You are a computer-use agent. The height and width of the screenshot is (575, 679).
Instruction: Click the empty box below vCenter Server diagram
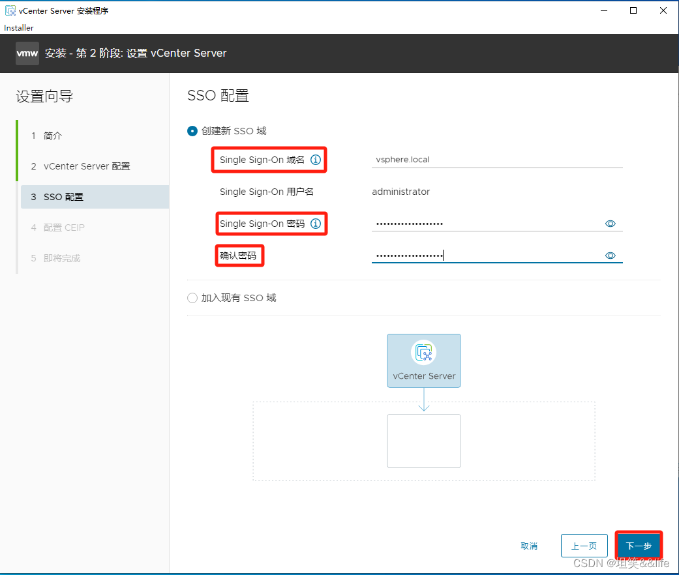(x=423, y=441)
